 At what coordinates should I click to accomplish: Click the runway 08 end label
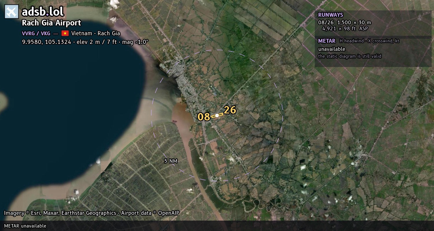point(204,117)
